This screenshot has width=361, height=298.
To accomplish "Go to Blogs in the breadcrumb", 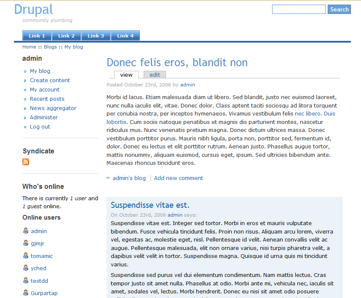I will [x=50, y=47].
